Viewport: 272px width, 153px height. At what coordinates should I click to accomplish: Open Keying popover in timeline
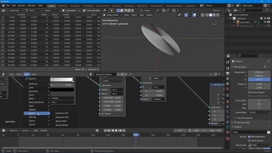(26, 130)
